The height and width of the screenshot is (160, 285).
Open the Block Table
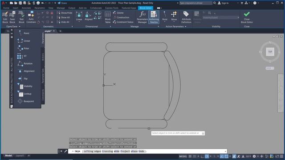click(x=108, y=17)
